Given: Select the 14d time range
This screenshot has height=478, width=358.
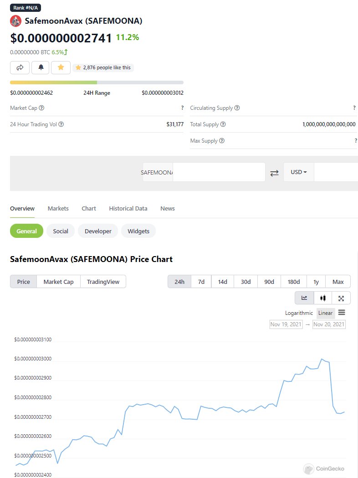Looking at the screenshot, I should 222,282.
